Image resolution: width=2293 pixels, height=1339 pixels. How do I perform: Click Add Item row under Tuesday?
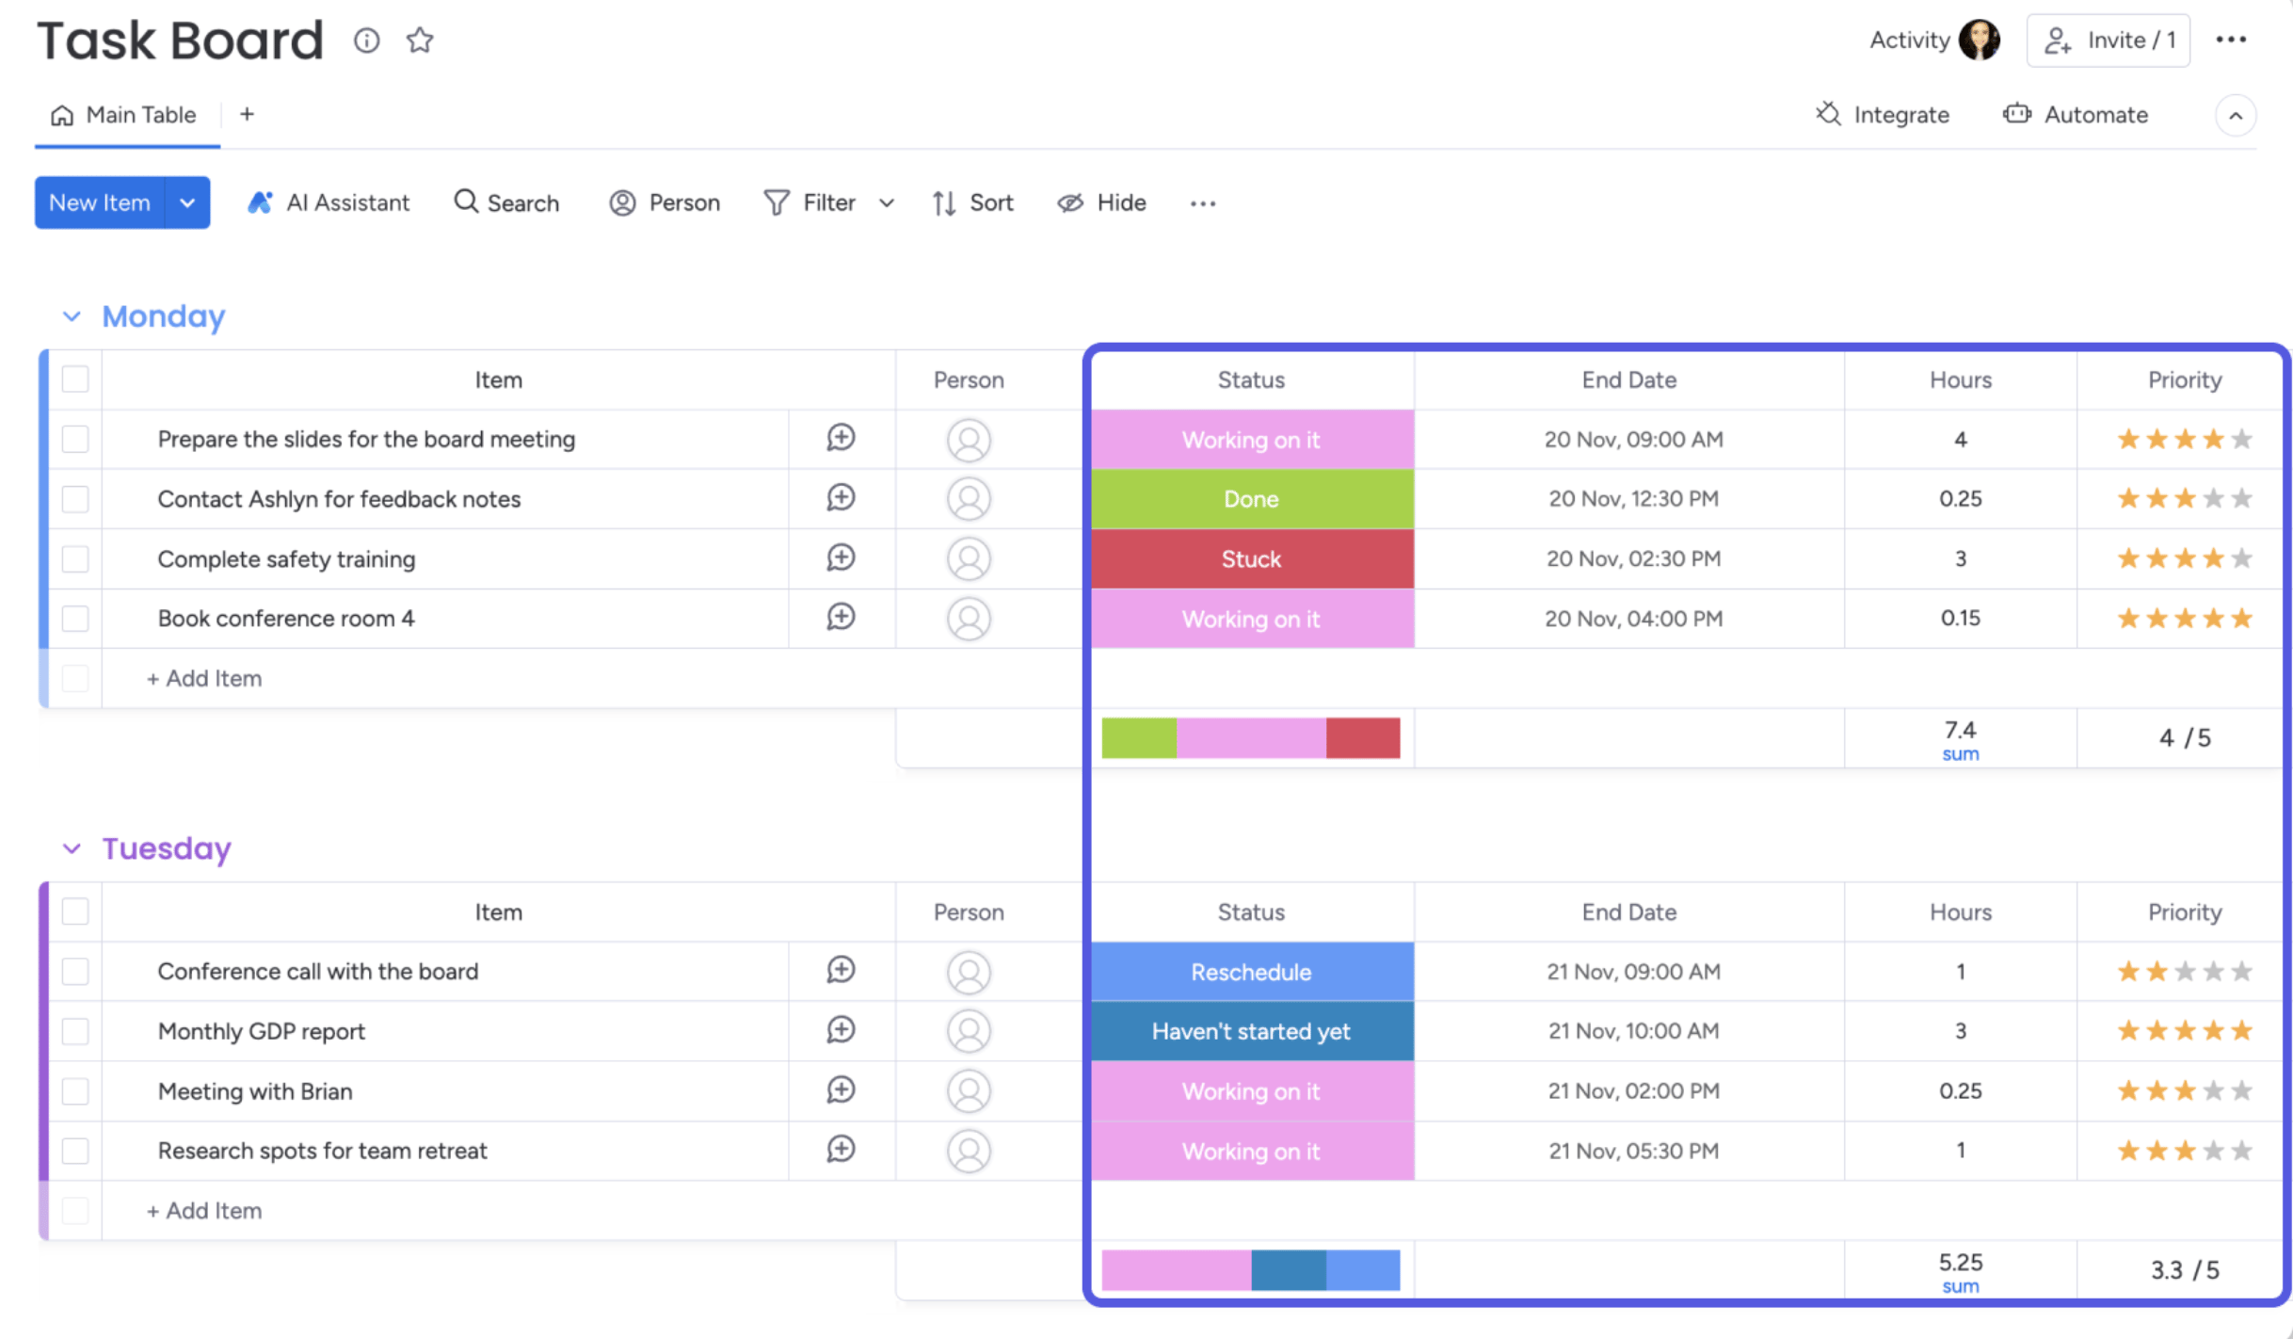point(204,1210)
